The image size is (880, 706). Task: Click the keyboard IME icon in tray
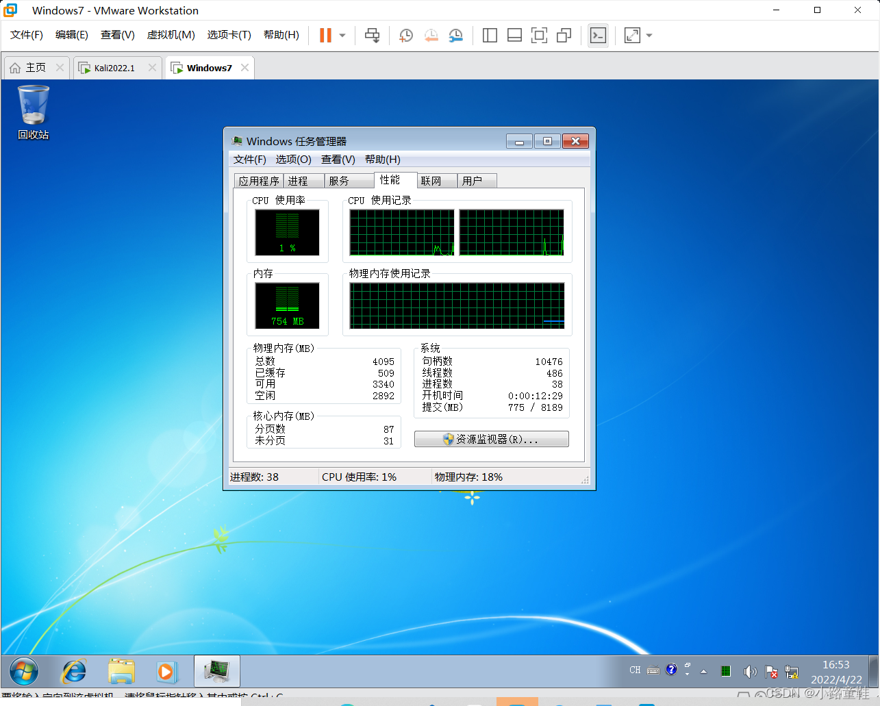(653, 670)
